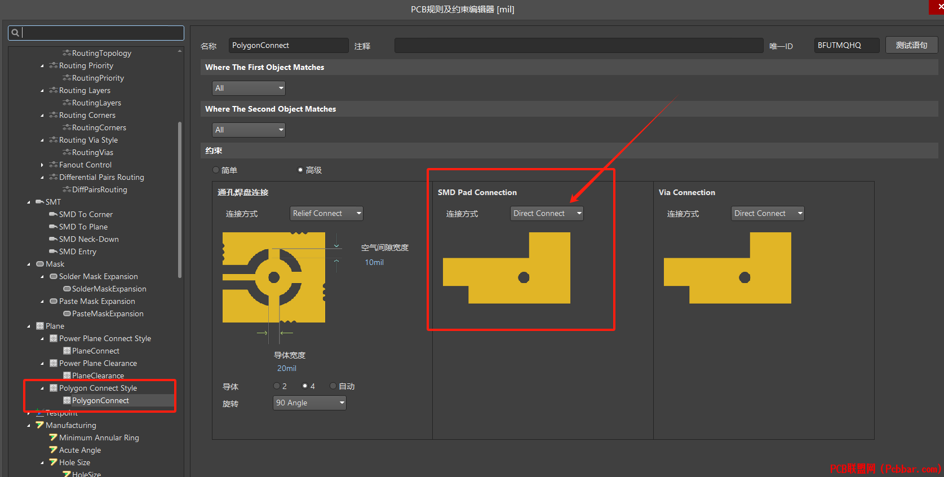Click the 20mil conductor width value
This screenshot has width=944, height=477.
click(286, 368)
